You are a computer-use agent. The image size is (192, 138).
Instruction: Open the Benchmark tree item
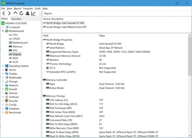point(15,112)
